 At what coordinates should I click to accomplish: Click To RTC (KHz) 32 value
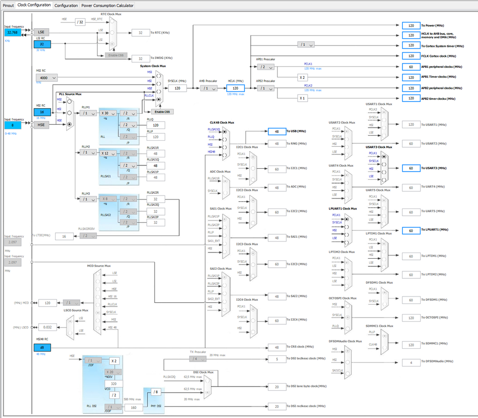(x=141, y=33)
